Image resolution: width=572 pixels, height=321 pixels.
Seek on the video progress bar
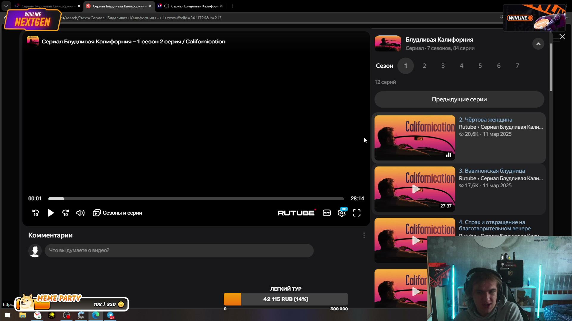[196, 199]
